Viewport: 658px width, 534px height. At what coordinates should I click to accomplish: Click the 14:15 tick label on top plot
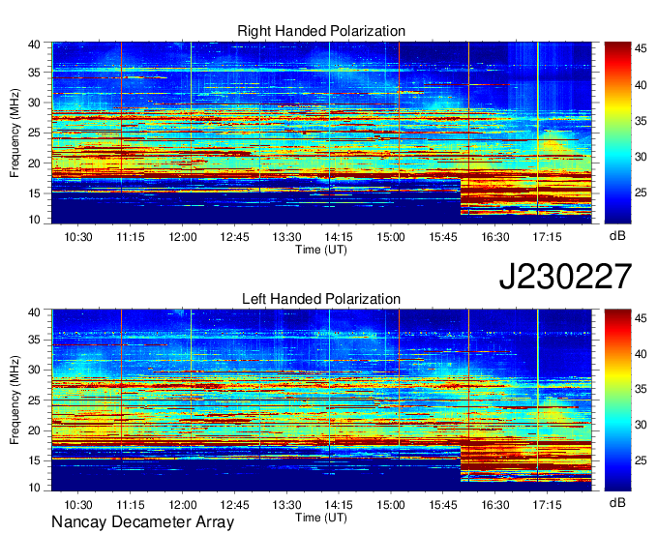(339, 237)
